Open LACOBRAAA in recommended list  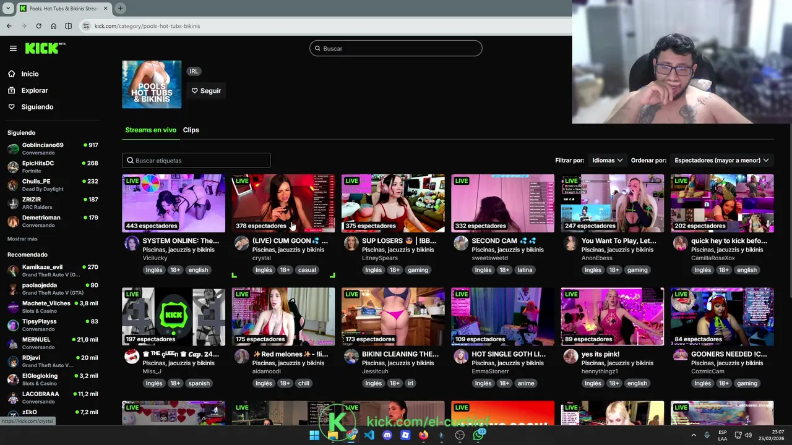[53, 397]
